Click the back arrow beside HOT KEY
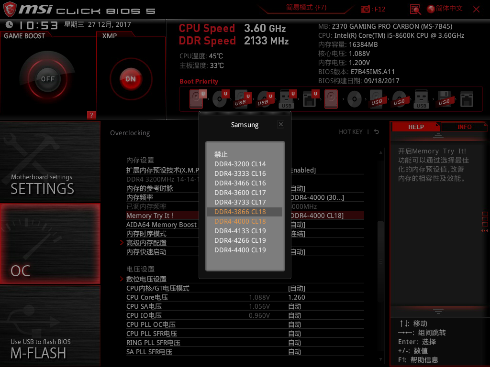Screen dimensions: 490x367 click(x=377, y=132)
